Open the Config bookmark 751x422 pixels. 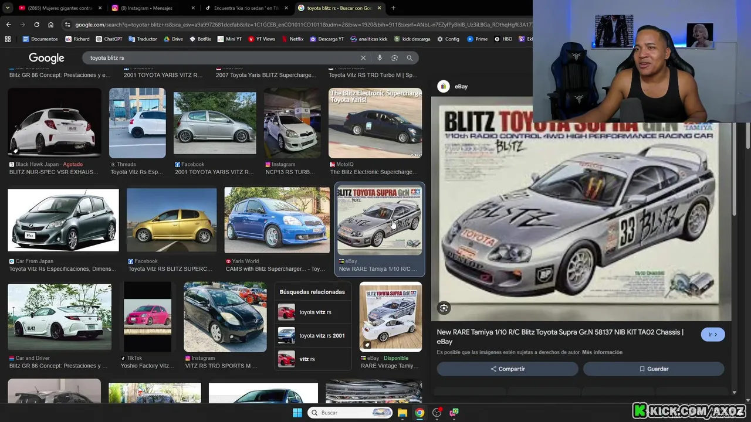pos(448,39)
